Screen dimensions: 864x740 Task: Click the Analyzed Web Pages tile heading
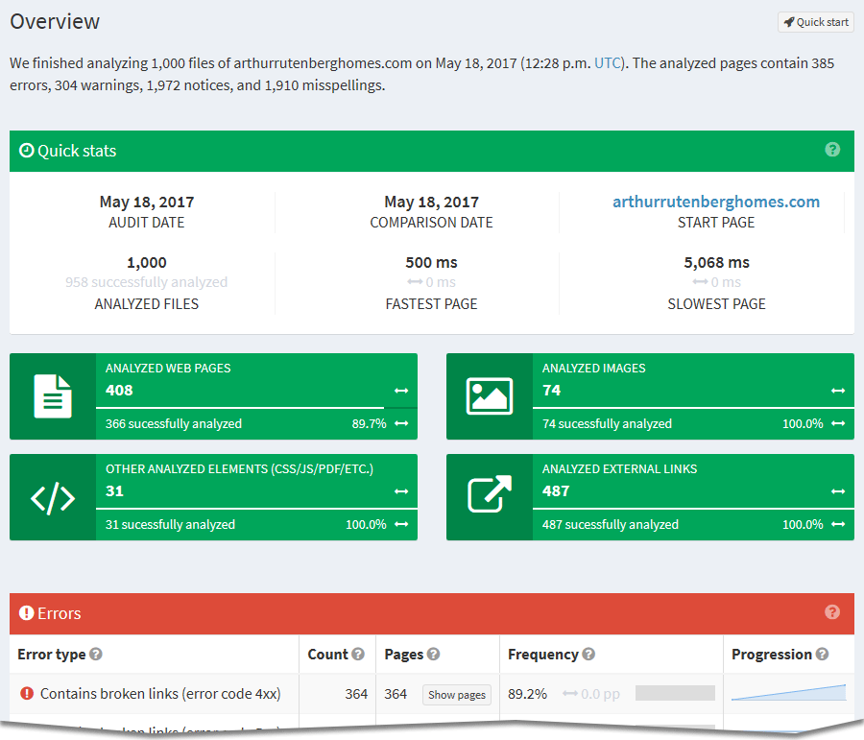168,368
